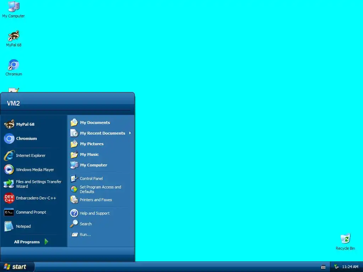The image size is (363, 272).
Task: Click the All Programs label
Action: click(27, 242)
